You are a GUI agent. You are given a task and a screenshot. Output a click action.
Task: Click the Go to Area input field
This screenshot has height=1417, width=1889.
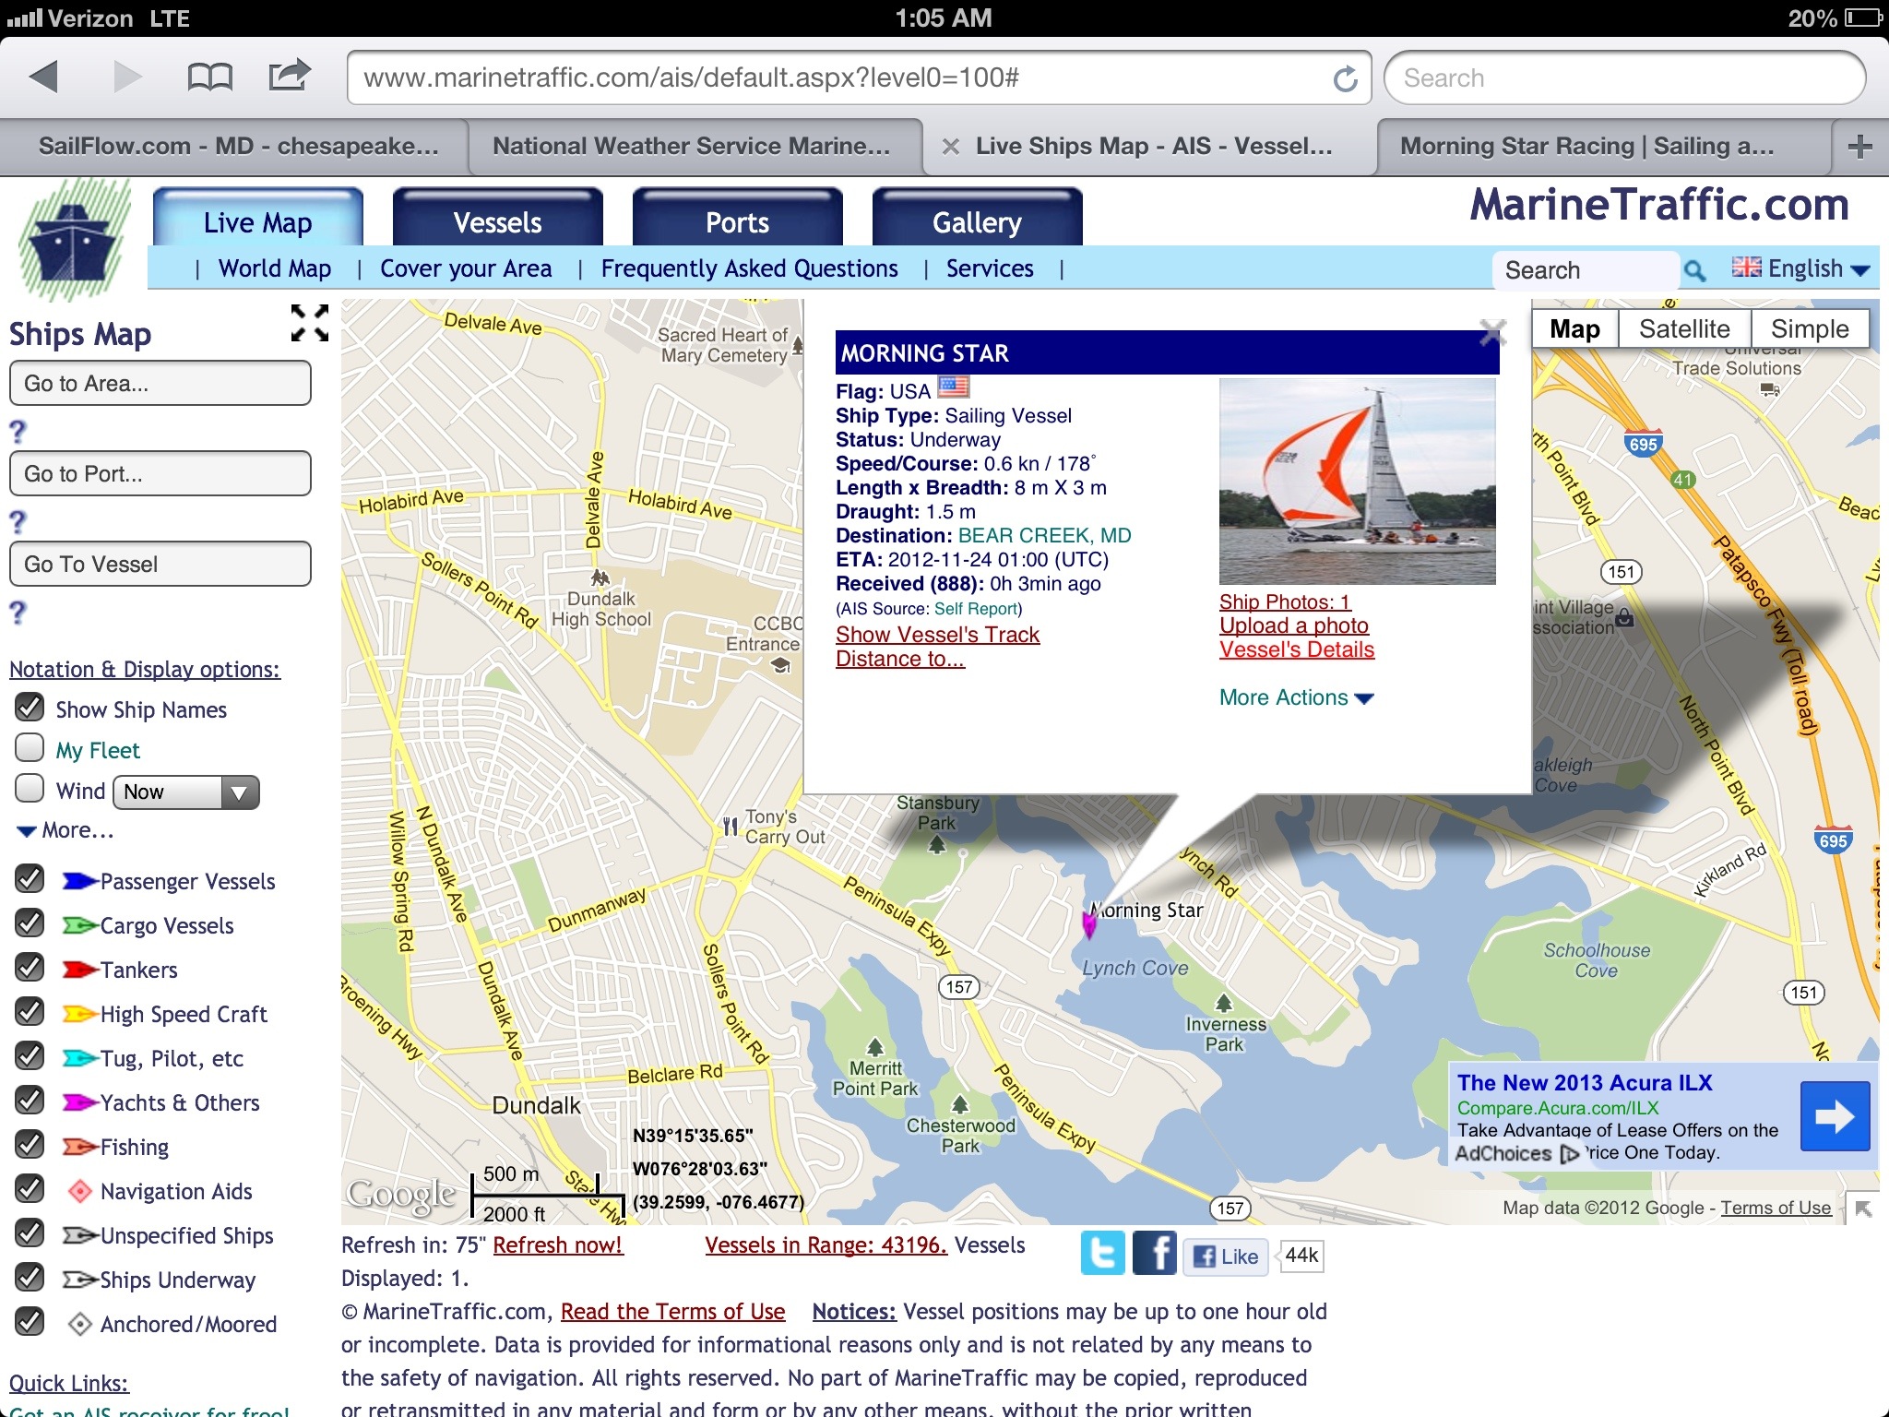pos(160,384)
